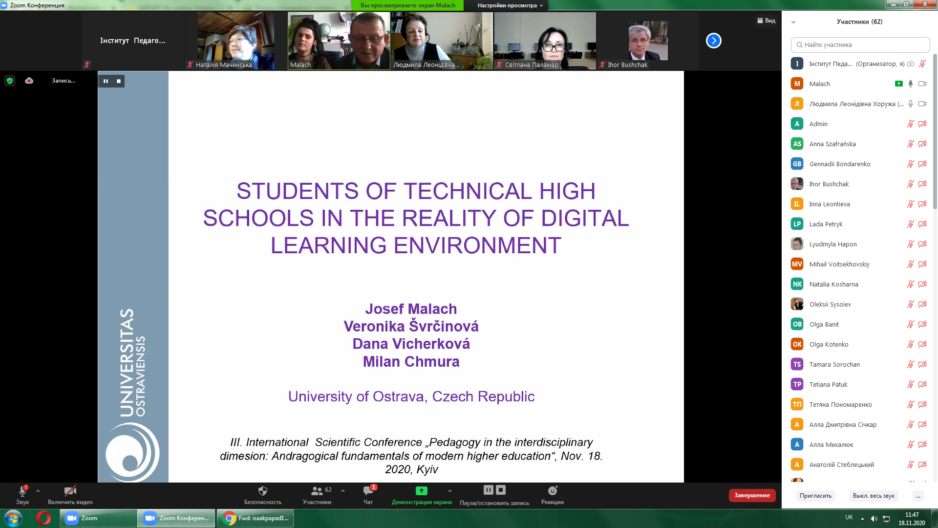Click next arrow in video gallery strip

point(713,41)
